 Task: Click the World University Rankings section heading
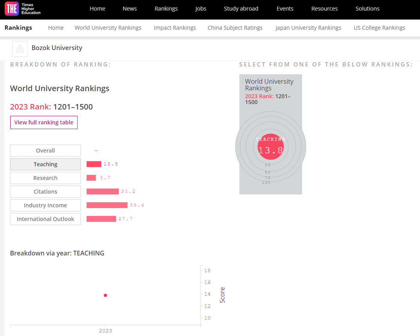60,88
